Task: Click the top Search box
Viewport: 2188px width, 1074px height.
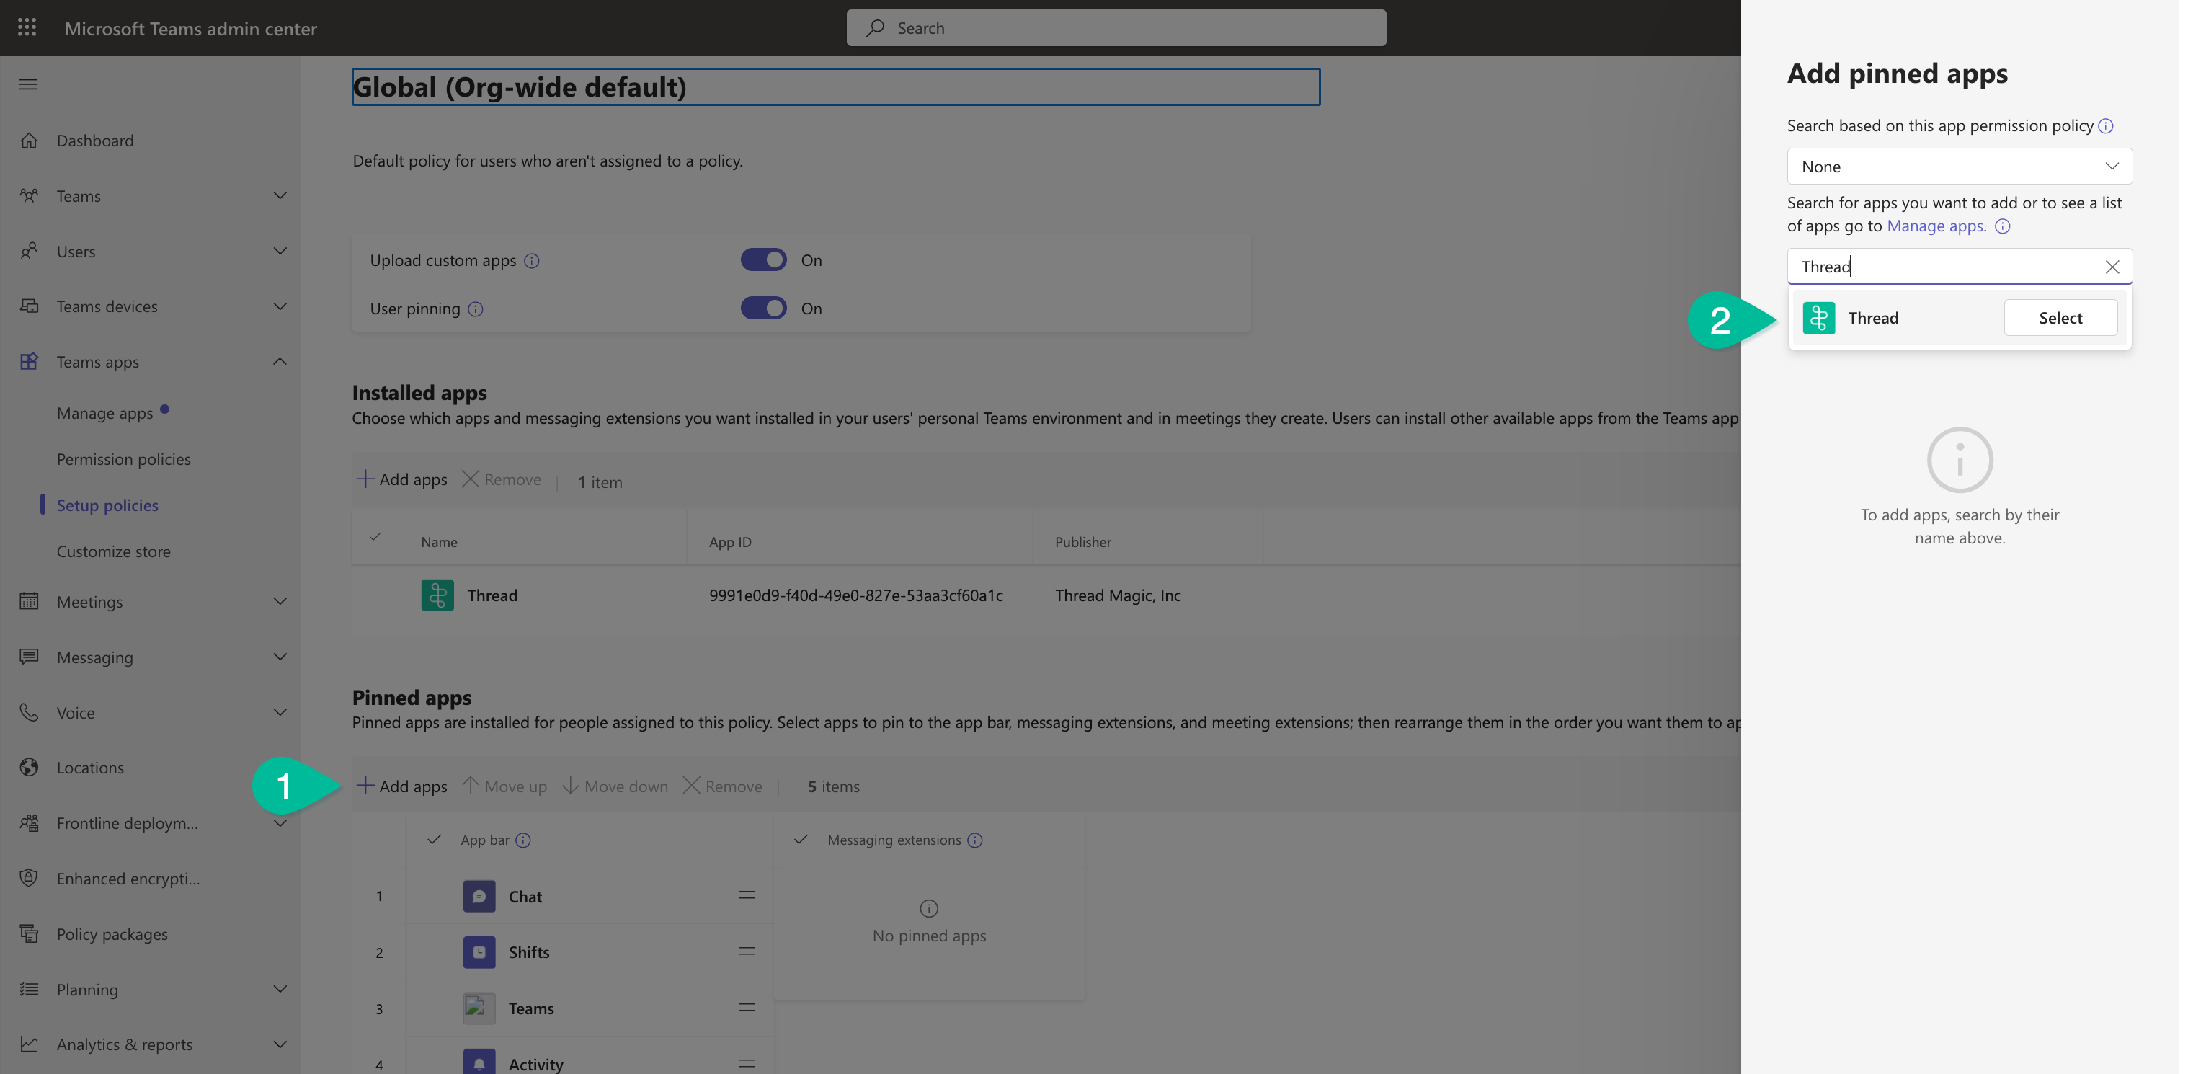Action: tap(1116, 28)
